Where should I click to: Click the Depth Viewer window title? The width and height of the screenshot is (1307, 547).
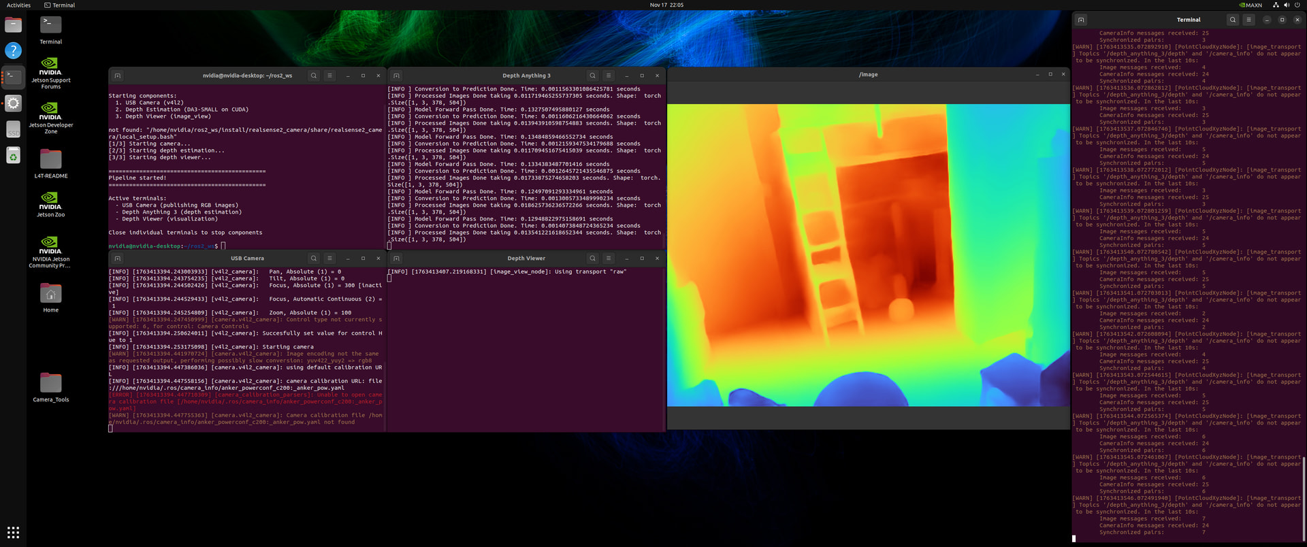click(x=526, y=259)
